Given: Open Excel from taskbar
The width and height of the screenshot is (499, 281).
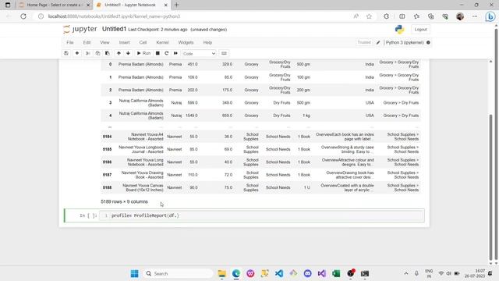Looking at the screenshot, I should coord(336,274).
